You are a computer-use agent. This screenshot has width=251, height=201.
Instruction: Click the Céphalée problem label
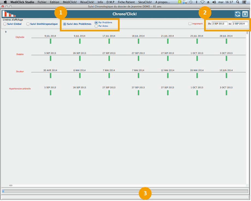click(20, 37)
